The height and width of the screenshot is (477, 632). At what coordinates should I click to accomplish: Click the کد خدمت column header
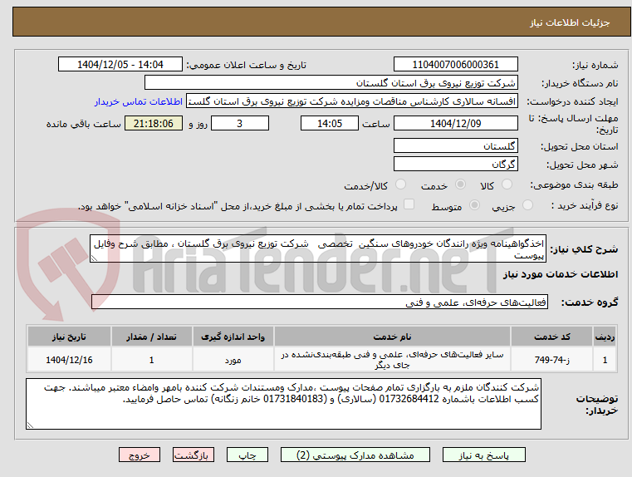point(551,337)
